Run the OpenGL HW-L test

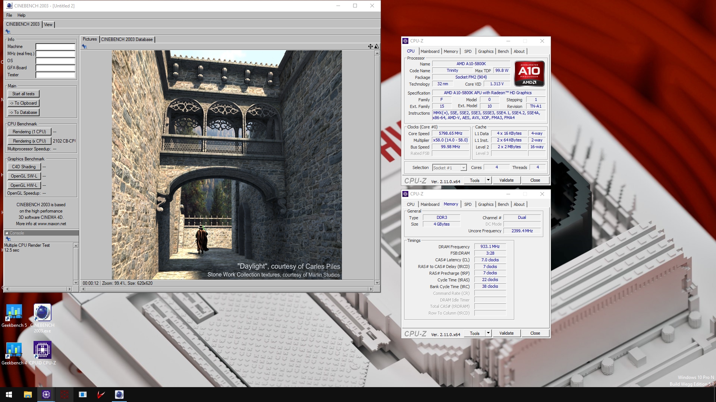coord(24,185)
